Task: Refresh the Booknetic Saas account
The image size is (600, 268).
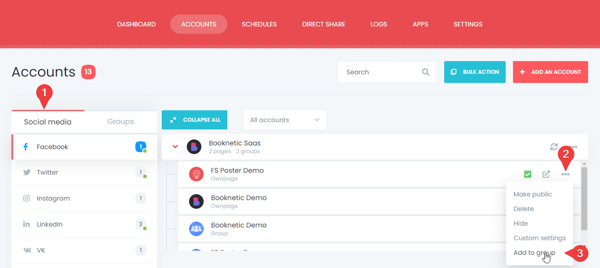Action: (554, 147)
